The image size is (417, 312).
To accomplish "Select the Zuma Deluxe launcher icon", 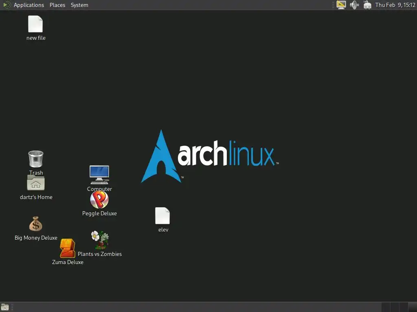I will (67, 248).
